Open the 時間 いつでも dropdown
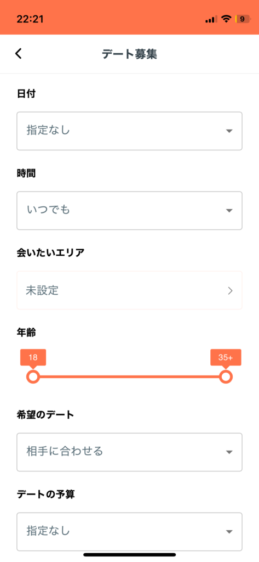Viewport: 259px width, 562px height. pyautogui.click(x=129, y=210)
